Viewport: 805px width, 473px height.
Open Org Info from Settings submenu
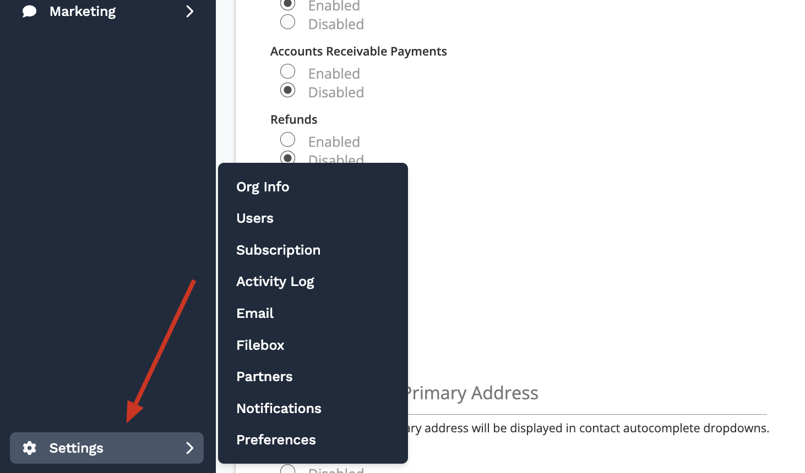click(x=263, y=187)
